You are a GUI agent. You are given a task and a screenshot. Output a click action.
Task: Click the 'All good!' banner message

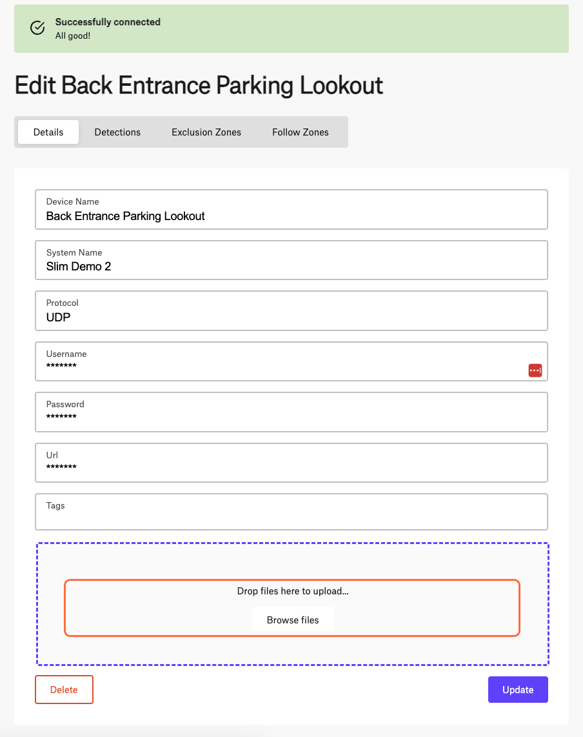[x=73, y=36]
